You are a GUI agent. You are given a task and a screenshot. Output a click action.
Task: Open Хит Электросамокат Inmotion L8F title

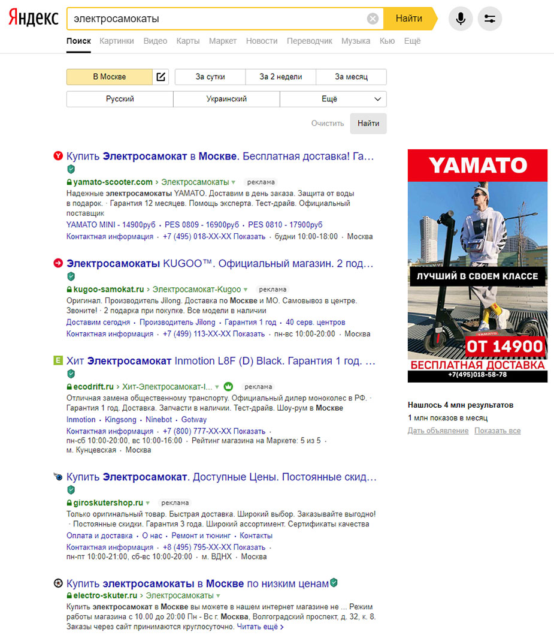221,361
